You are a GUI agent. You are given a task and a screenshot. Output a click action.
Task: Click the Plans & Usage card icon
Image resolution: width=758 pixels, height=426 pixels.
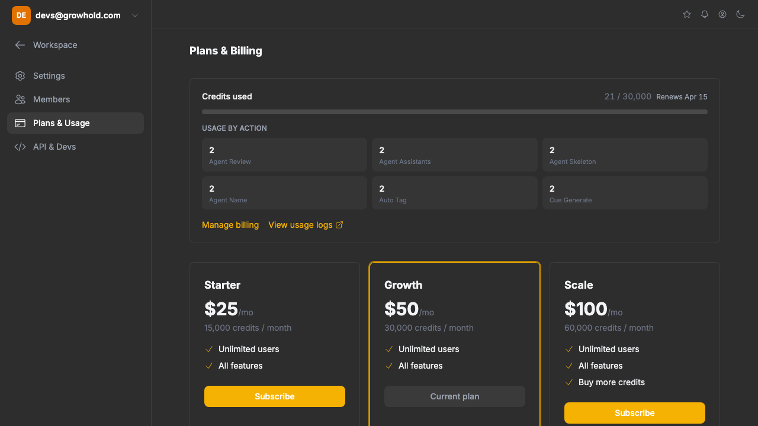20,123
